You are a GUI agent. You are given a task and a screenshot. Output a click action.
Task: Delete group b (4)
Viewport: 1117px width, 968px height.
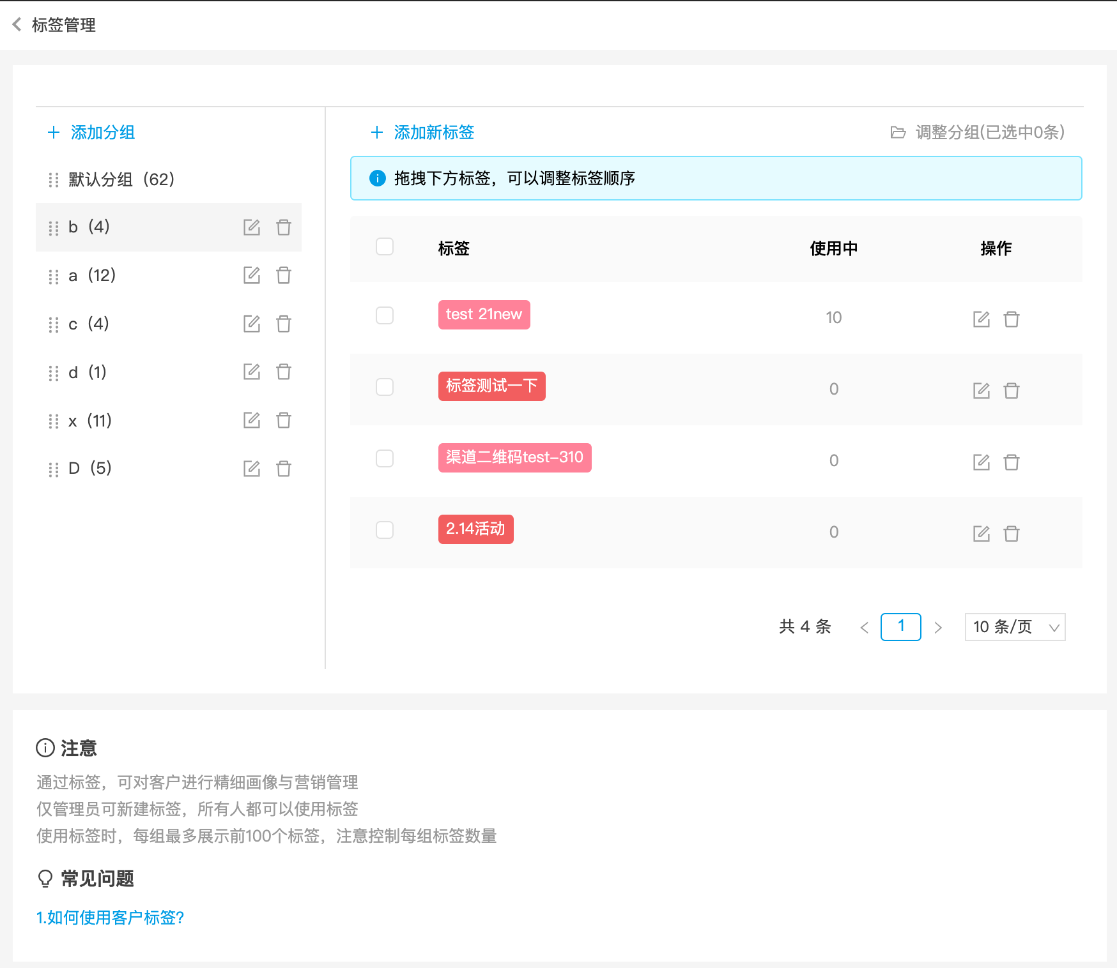pyautogui.click(x=284, y=227)
